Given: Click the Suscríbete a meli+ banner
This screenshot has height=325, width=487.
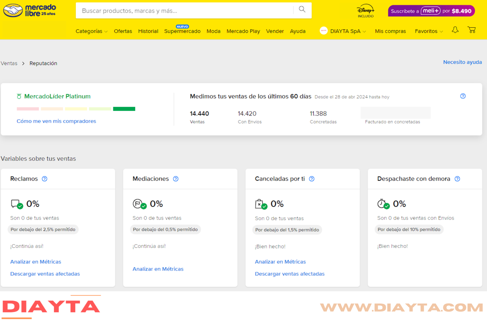Looking at the screenshot, I should (x=431, y=11).
